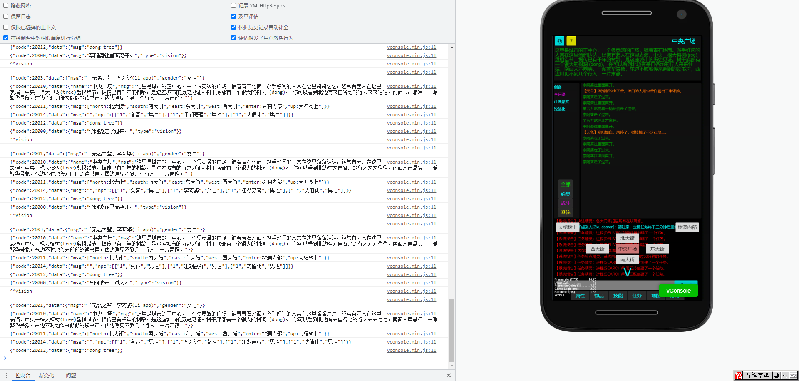Uncheck the 及早评估 checkbox

tap(233, 16)
